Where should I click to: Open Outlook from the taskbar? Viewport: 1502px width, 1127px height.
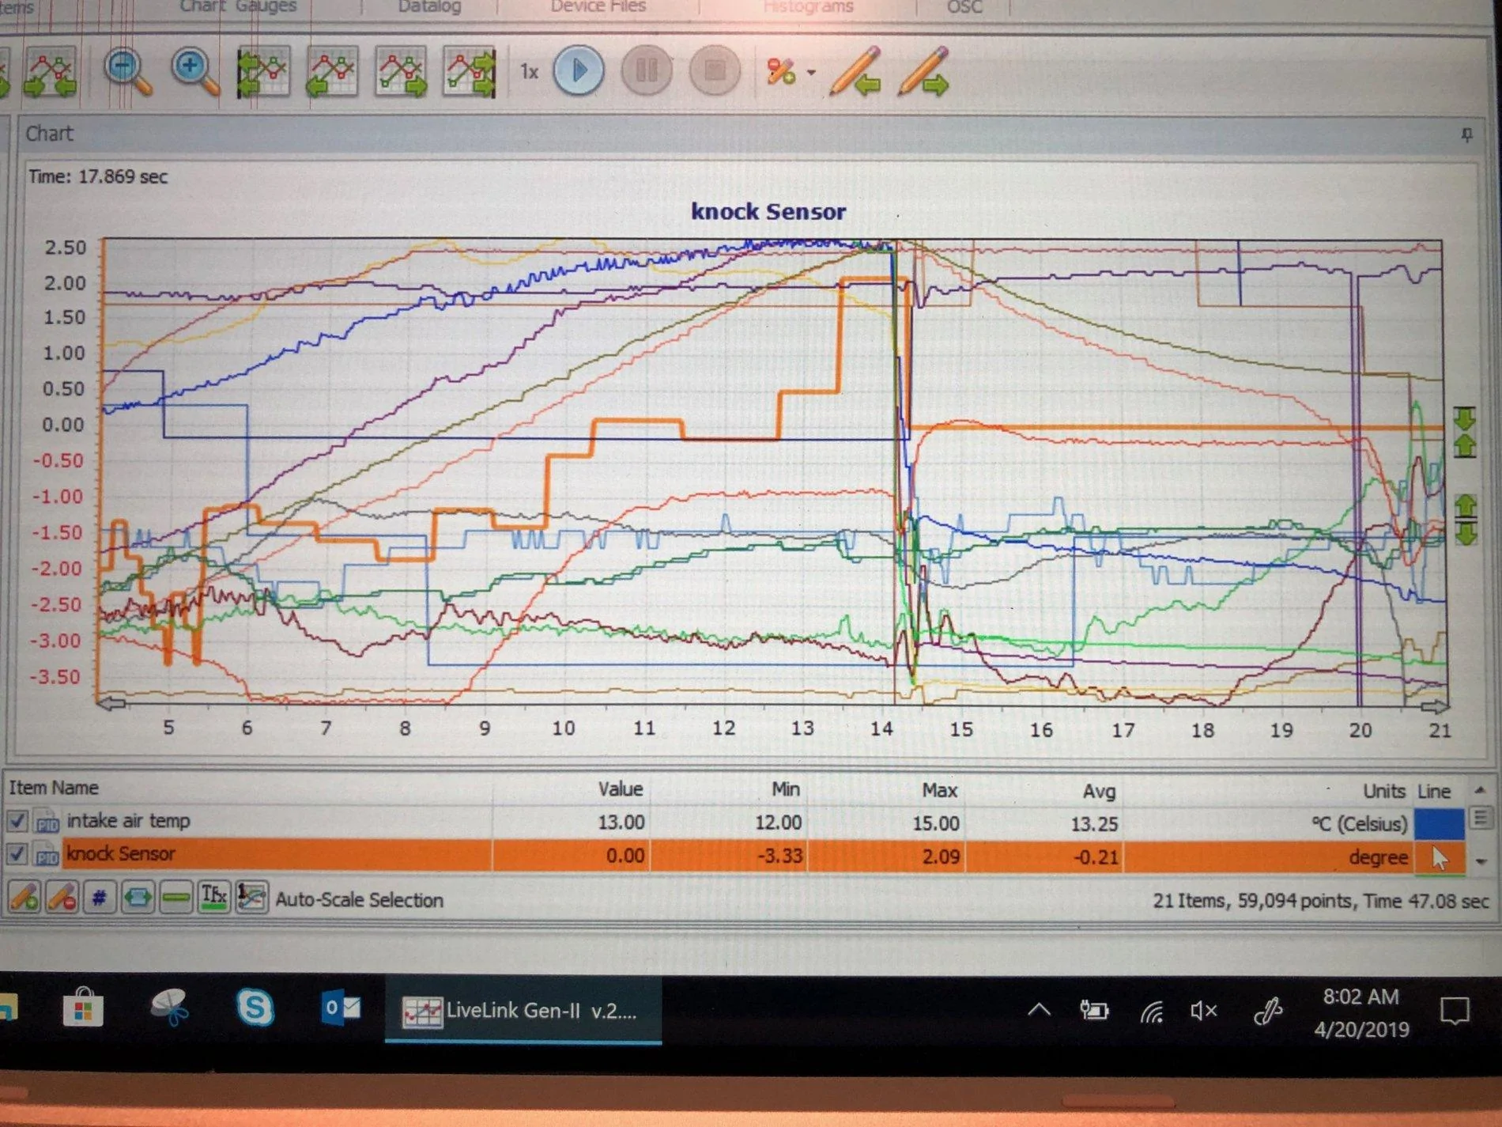pos(341,1008)
